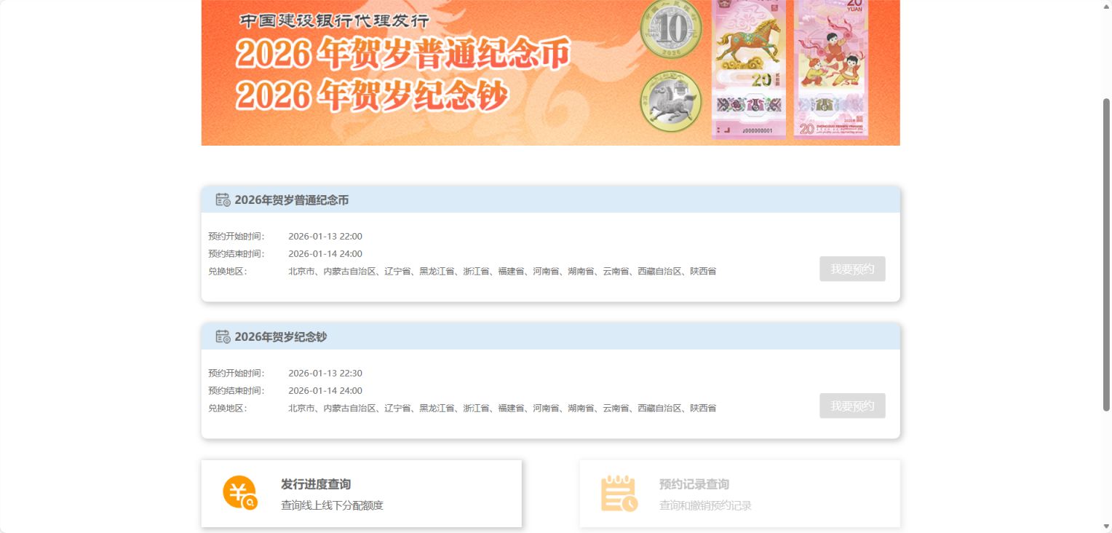Viewport: 1112px width, 533px height.
Task: Click the coin's end time 2026-01-14 24:00
Action: point(325,254)
